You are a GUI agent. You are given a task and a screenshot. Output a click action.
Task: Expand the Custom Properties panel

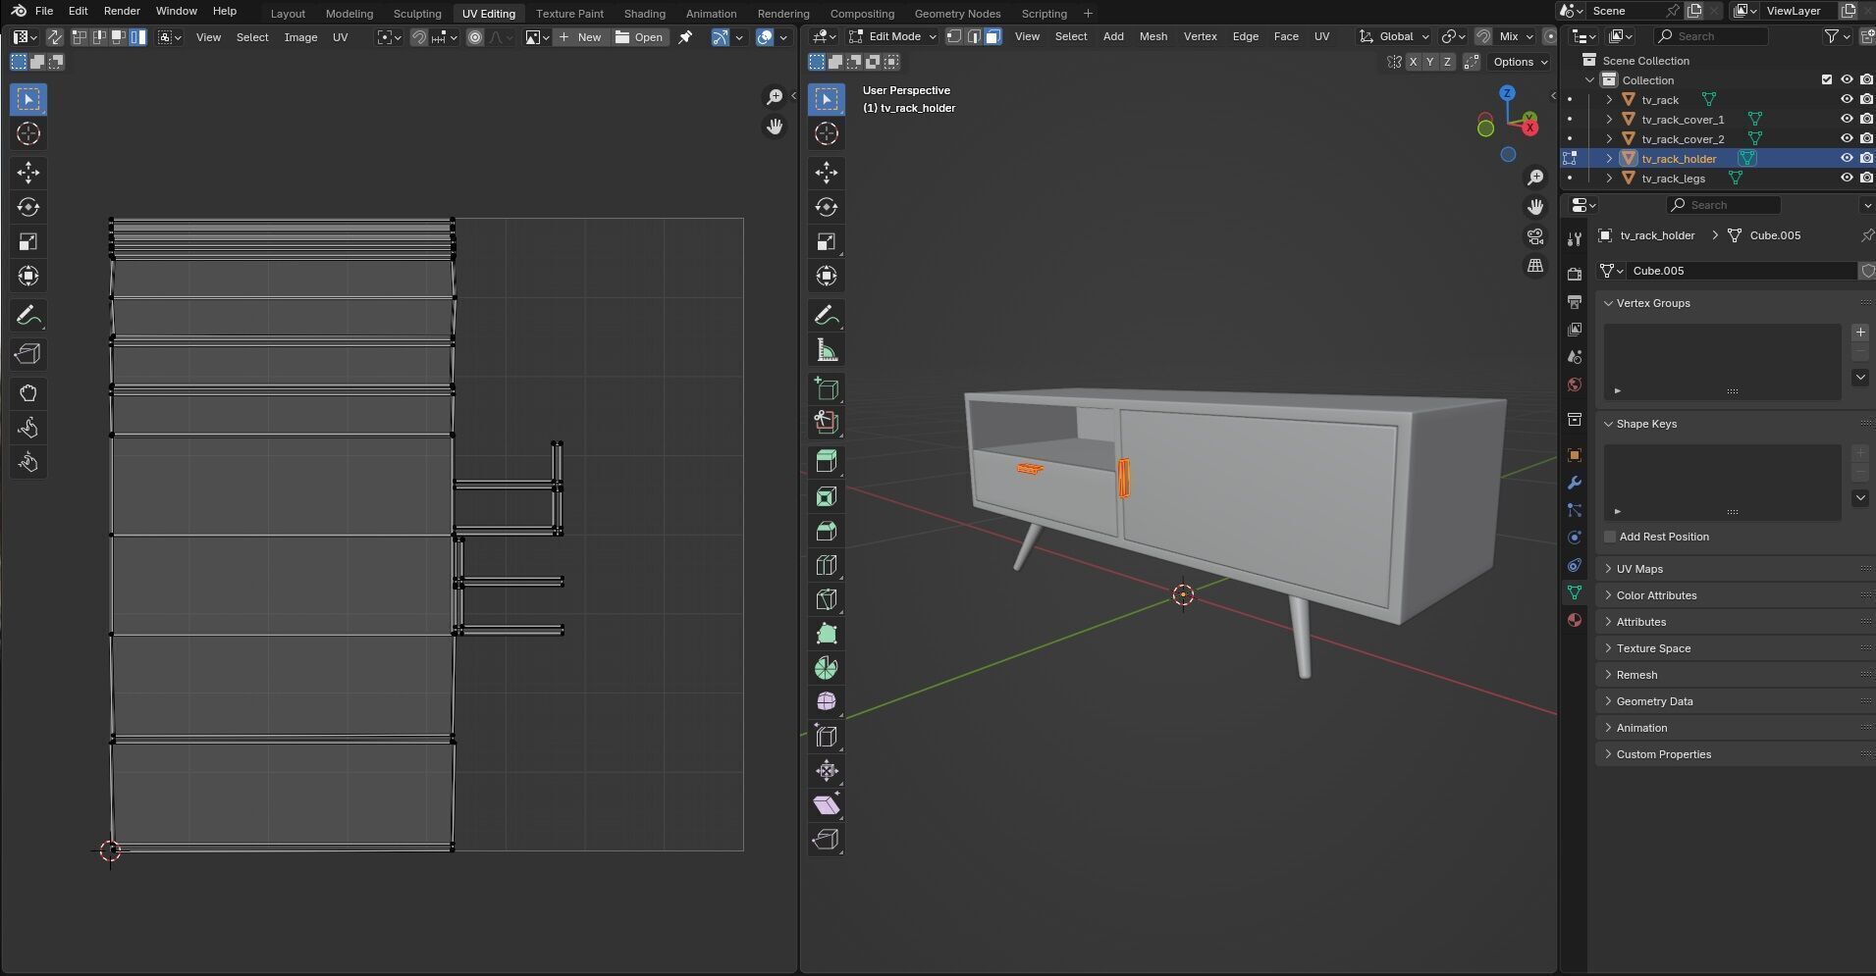coord(1663,754)
